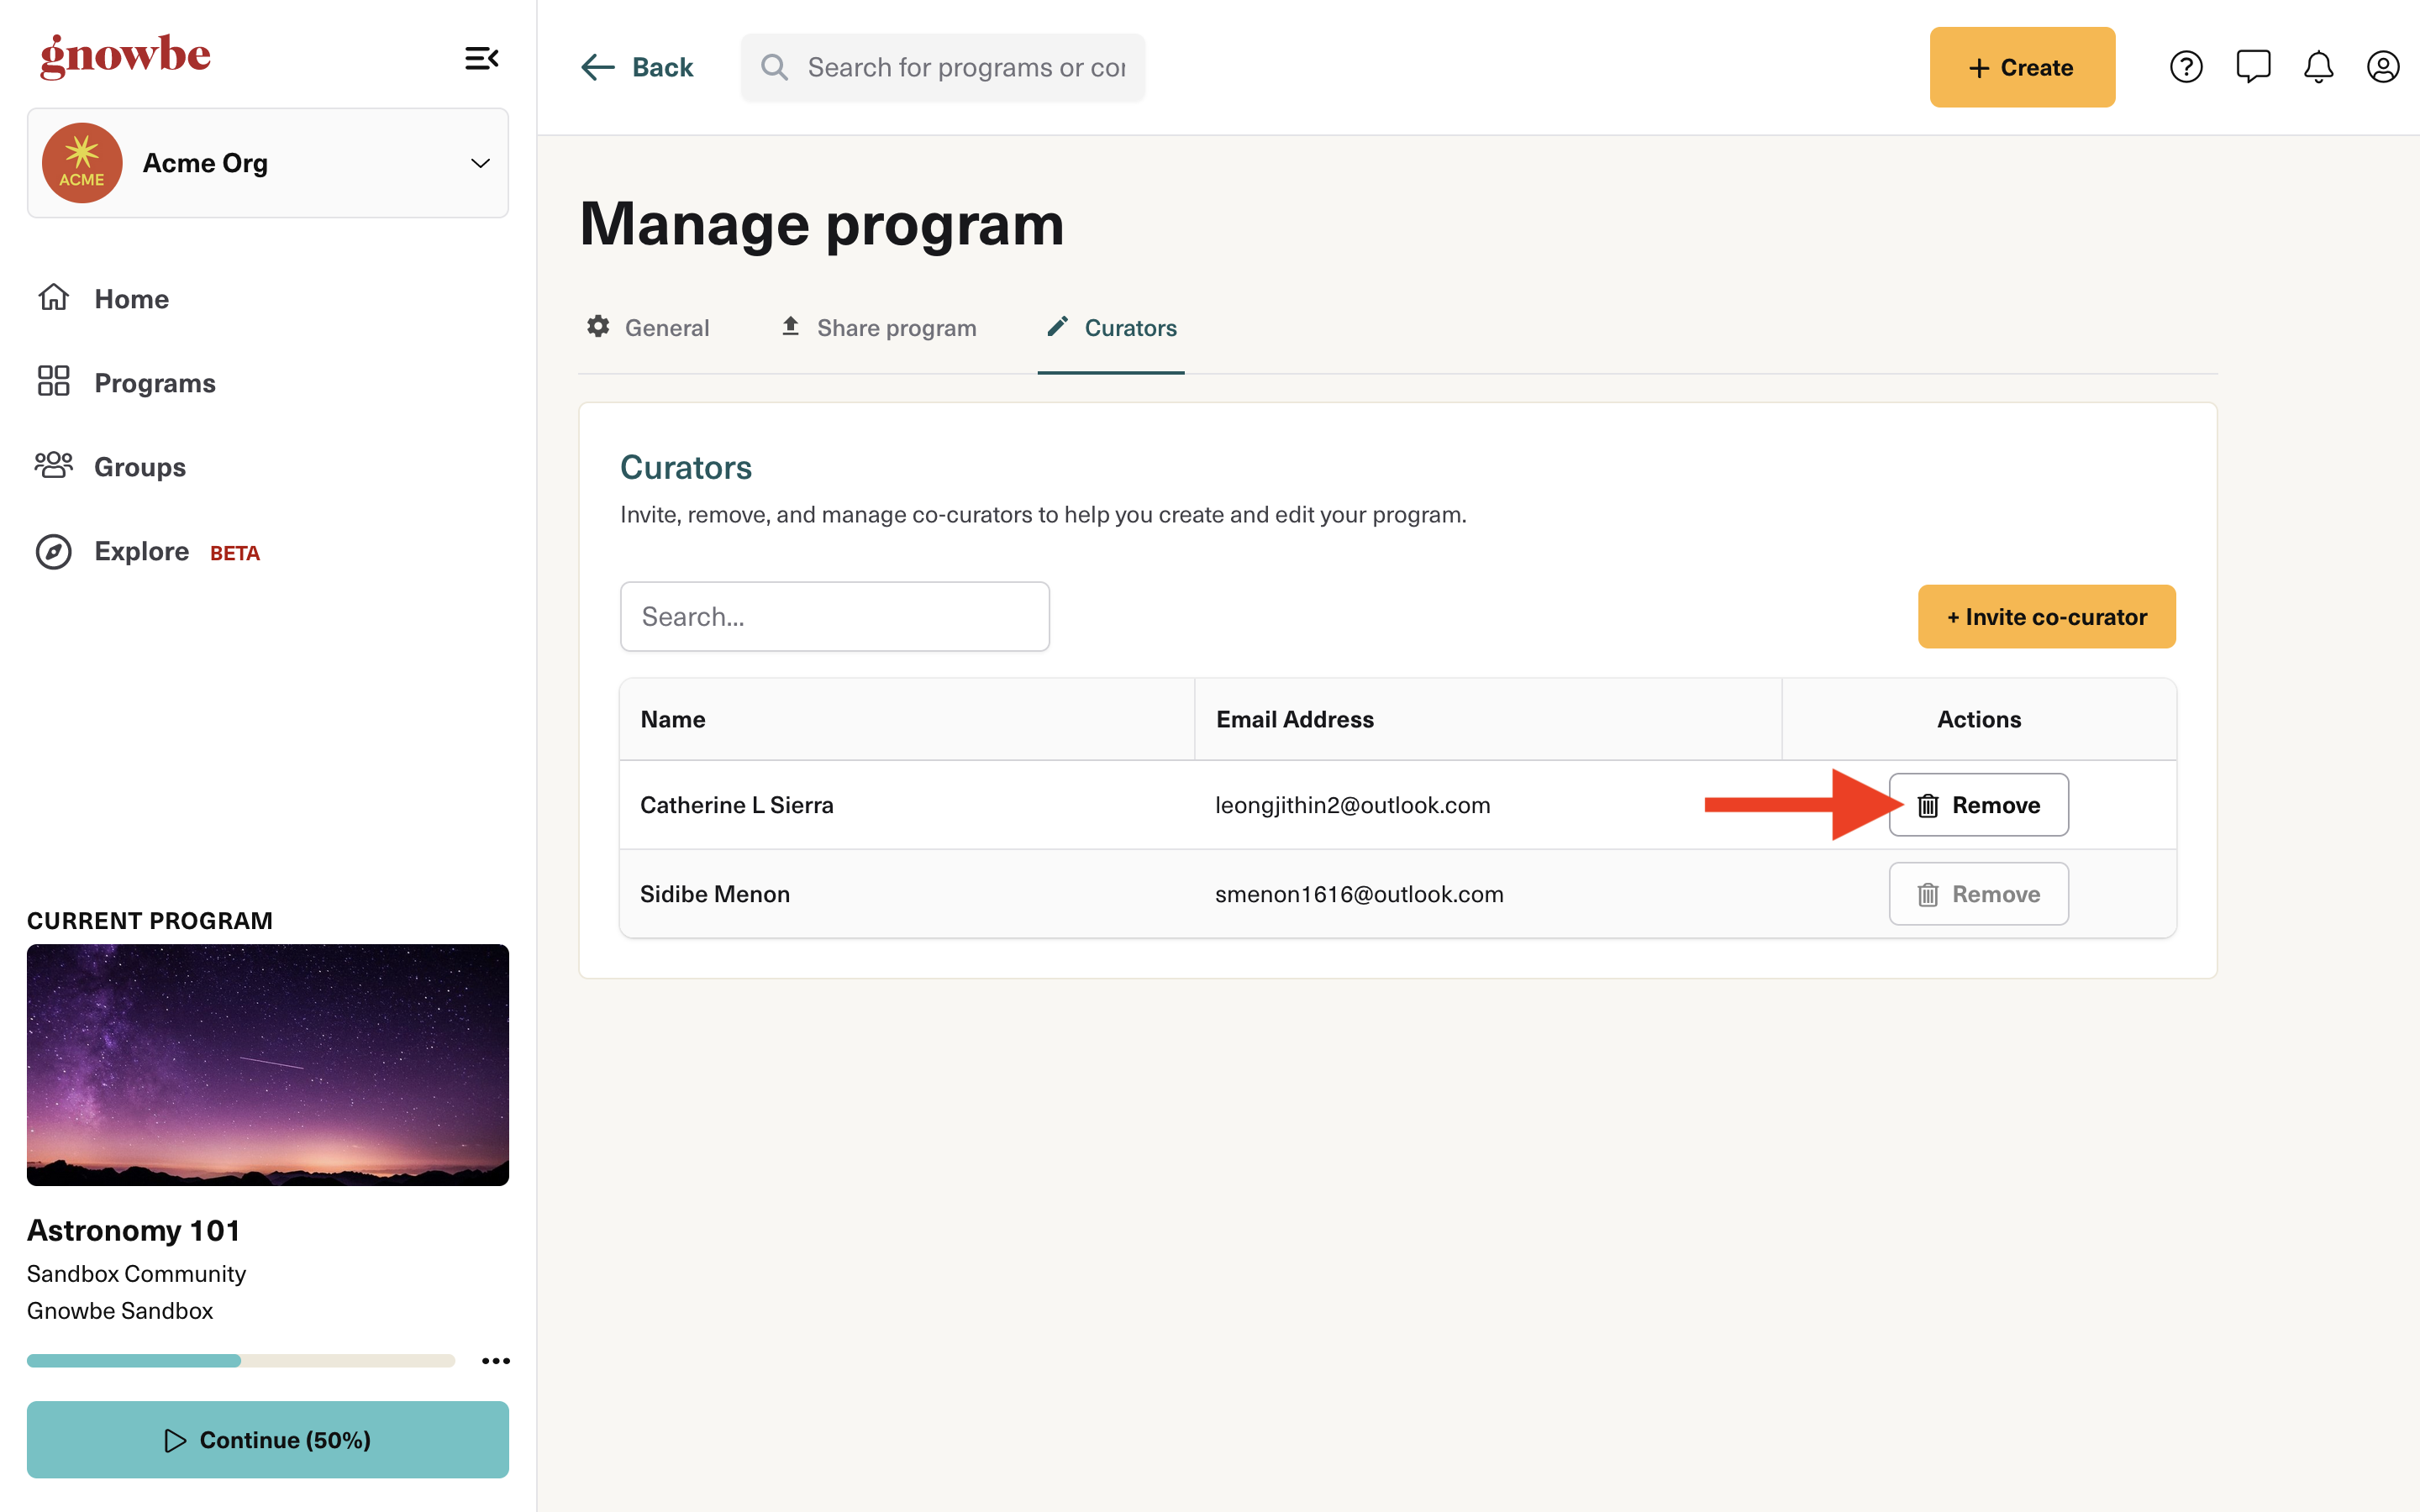Viewport: 2420px width, 1512px height.
Task: Expand the Acme Org organization dropdown
Action: coord(268,163)
